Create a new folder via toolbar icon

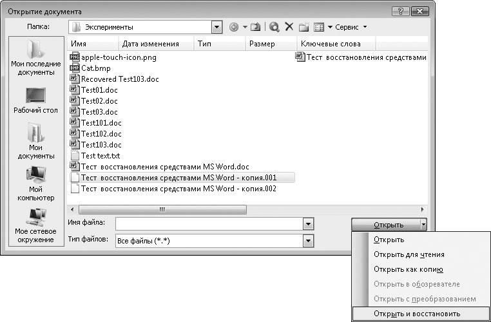coord(303,27)
